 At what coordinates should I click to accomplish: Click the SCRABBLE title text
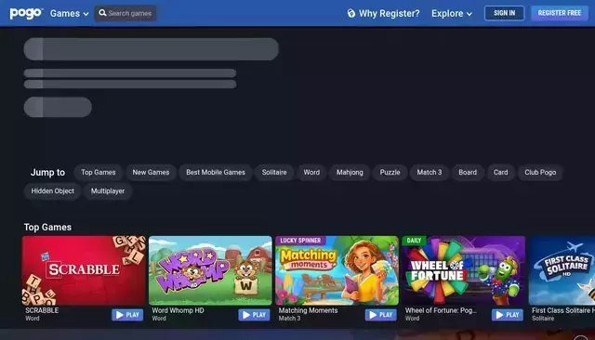click(x=42, y=310)
